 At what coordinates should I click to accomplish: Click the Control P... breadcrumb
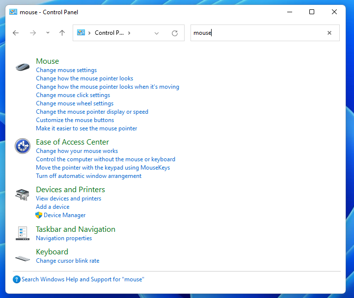tap(109, 33)
